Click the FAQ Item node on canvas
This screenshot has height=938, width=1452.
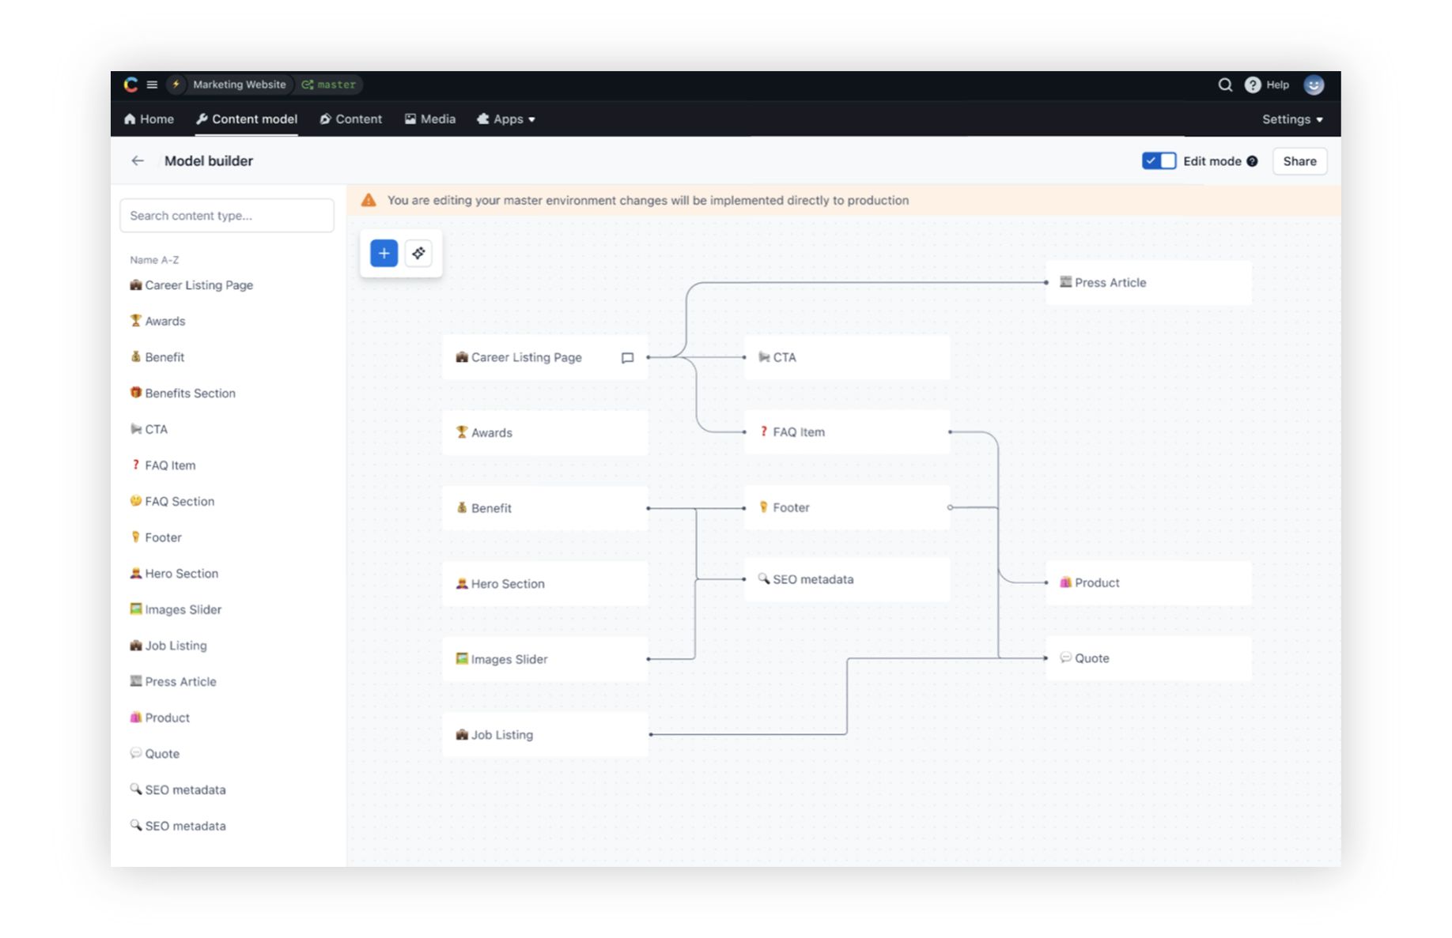coord(847,431)
